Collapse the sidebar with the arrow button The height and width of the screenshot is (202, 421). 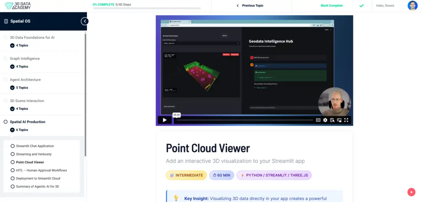(85, 21)
